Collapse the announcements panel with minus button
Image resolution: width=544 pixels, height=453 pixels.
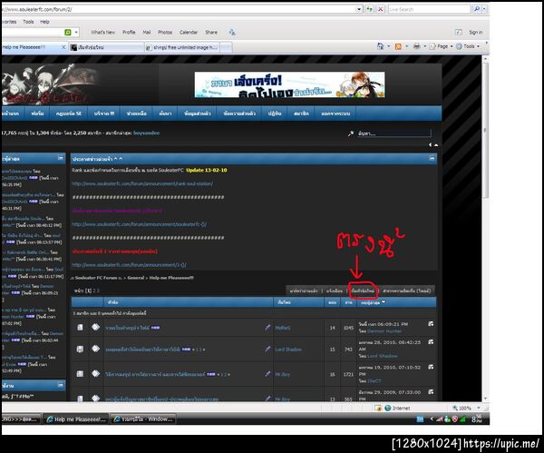432,158
